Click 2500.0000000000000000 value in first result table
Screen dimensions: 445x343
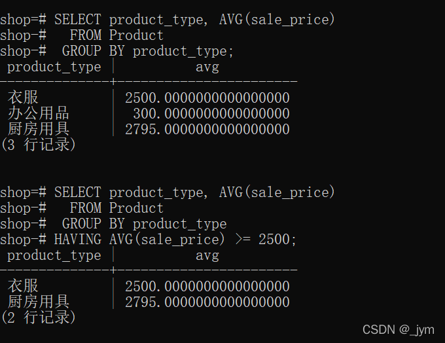click(x=207, y=98)
